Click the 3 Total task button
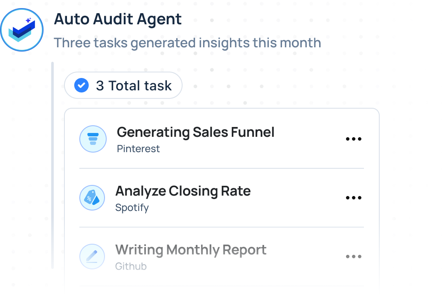Image resolution: width=442 pixels, height=300 pixels. pos(123,85)
